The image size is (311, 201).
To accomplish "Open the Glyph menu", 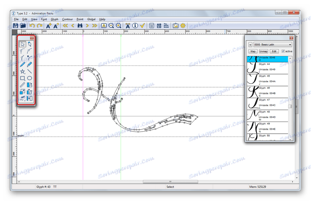I will (x=54, y=19).
